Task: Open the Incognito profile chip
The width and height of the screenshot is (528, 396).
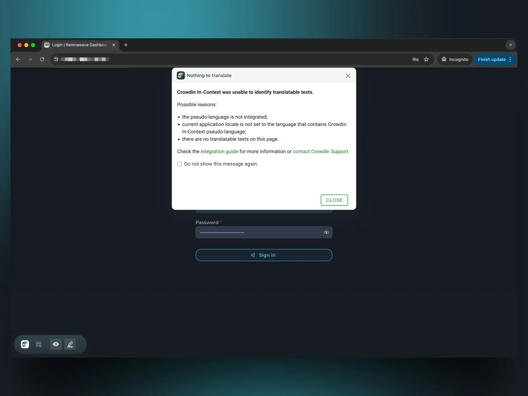Action: click(455, 59)
